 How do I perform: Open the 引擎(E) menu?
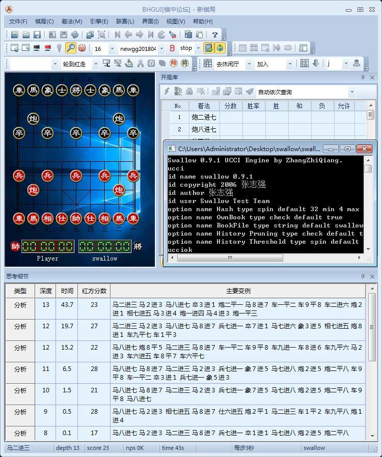[99, 21]
